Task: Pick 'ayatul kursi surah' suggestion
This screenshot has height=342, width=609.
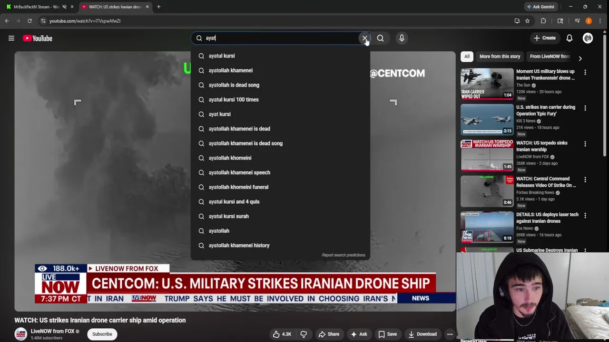Action: pyautogui.click(x=280, y=216)
